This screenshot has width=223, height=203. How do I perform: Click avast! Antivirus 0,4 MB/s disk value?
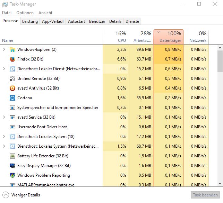[x=173, y=88]
